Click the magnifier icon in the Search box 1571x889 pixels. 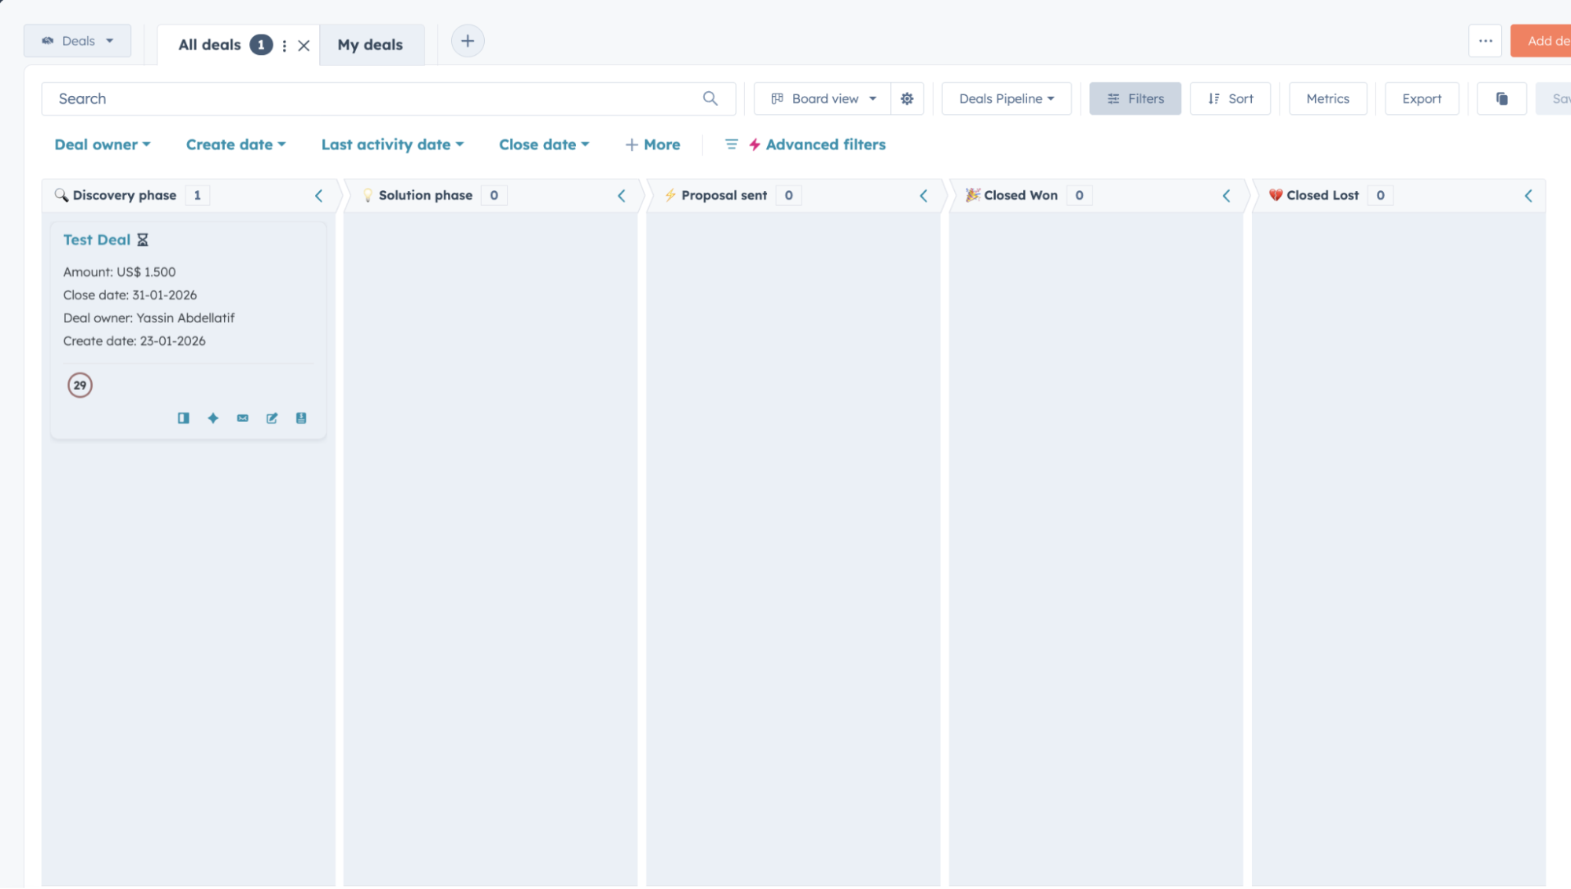click(x=710, y=98)
